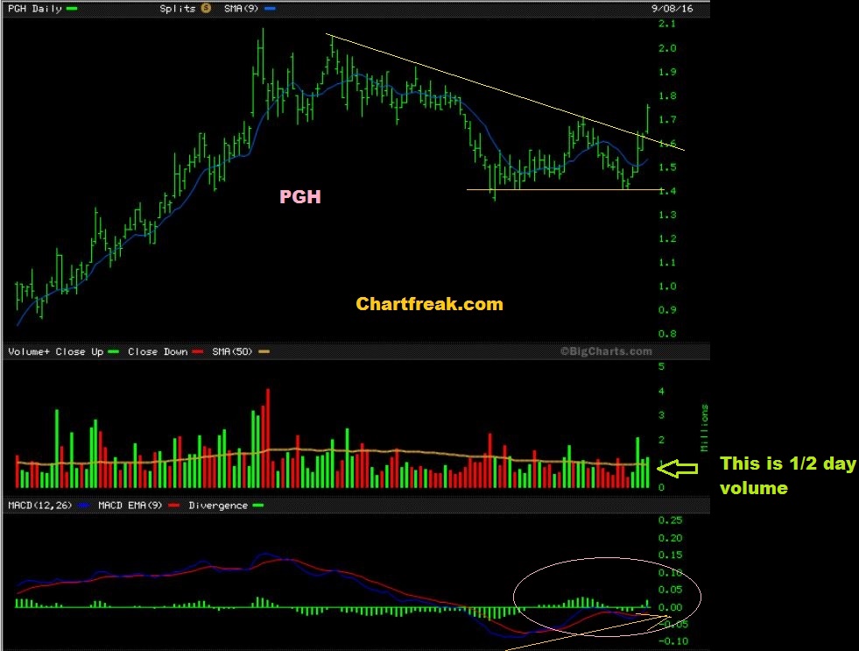Click the 'SMA(9)' label in price header
859x651 pixels.
coord(241,8)
